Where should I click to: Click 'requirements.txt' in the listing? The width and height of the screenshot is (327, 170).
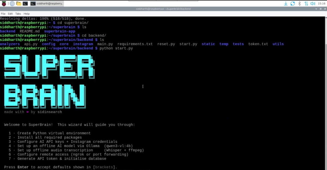(135, 44)
